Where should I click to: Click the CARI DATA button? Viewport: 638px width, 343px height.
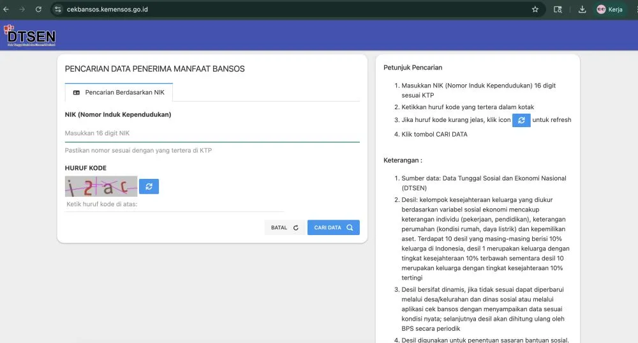click(333, 228)
